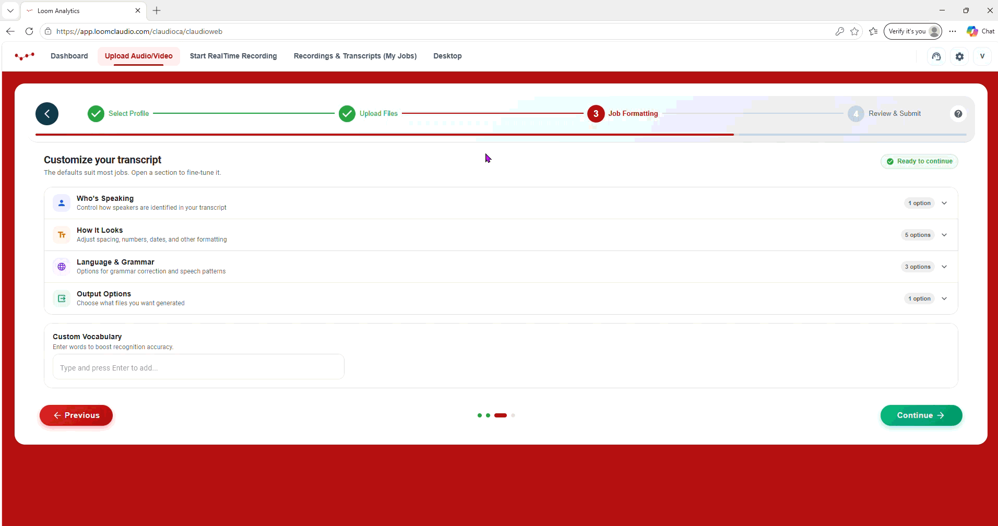Click the How It Looks row title
The image size is (998, 526).
point(100,230)
